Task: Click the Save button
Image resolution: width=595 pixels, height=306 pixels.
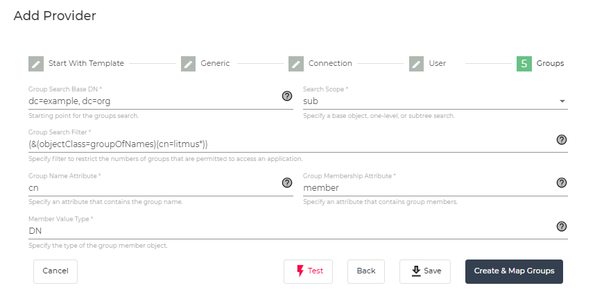Action: tap(425, 271)
